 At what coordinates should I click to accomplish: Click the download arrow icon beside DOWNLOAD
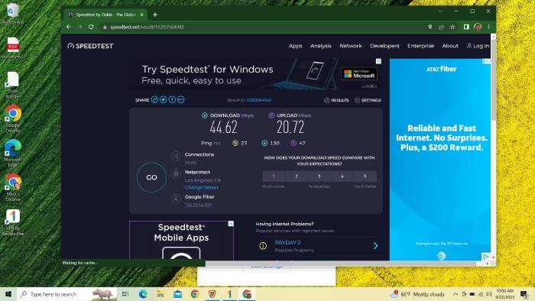(x=205, y=115)
